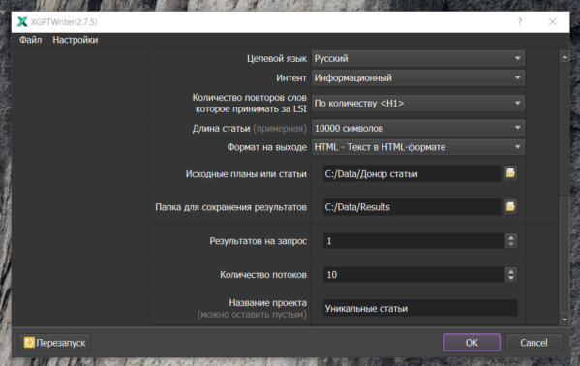
Task: Open the LSI word repeats dropdown
Action: [x=418, y=104]
